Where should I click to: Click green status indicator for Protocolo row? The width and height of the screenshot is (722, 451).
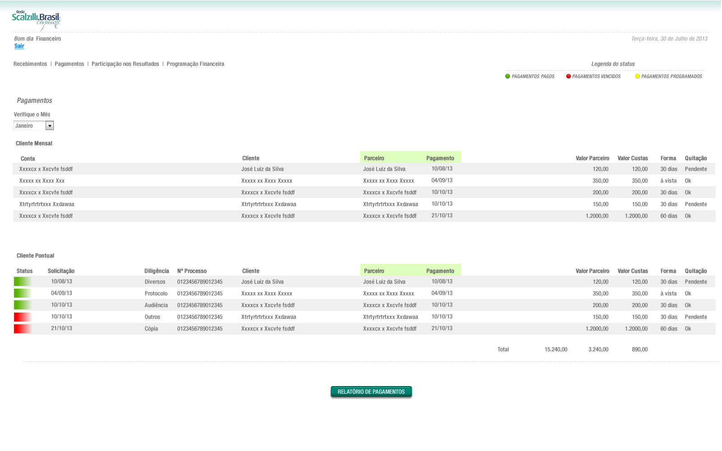[x=22, y=293]
